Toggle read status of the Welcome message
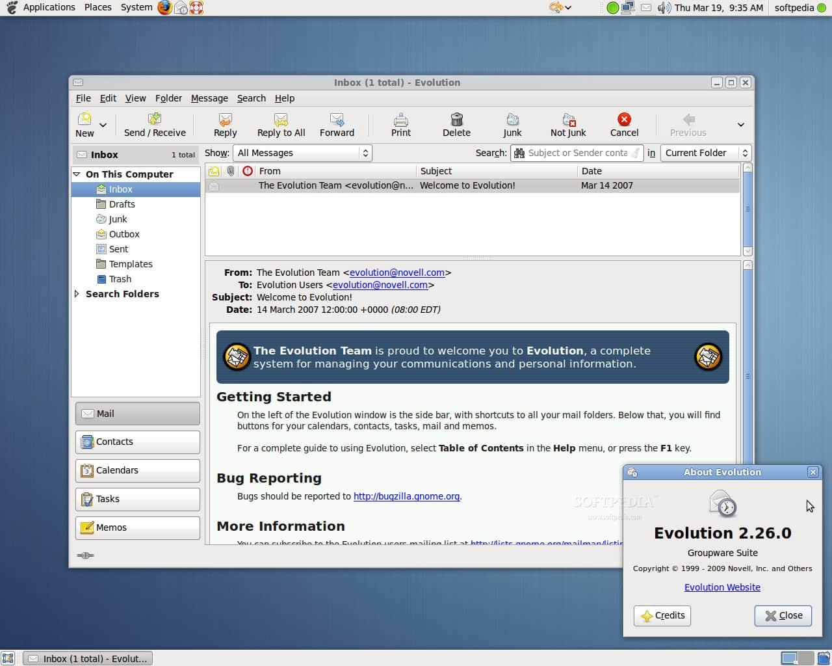The width and height of the screenshot is (832, 666). tap(214, 185)
